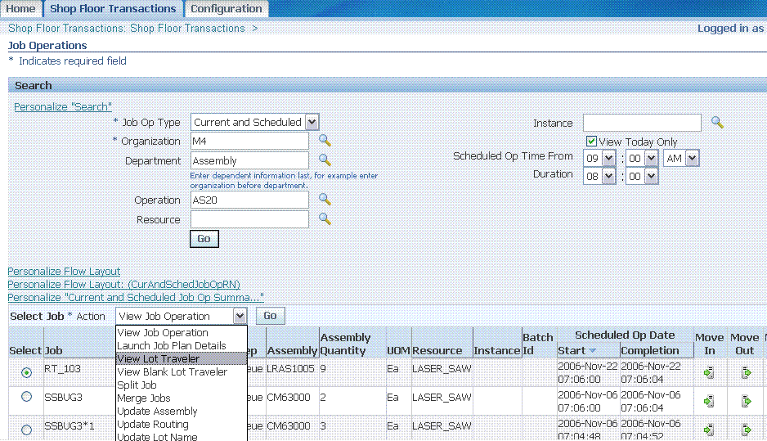This screenshot has height=441, width=767.
Task: Open Duration hours dropdown
Action: 608,176
